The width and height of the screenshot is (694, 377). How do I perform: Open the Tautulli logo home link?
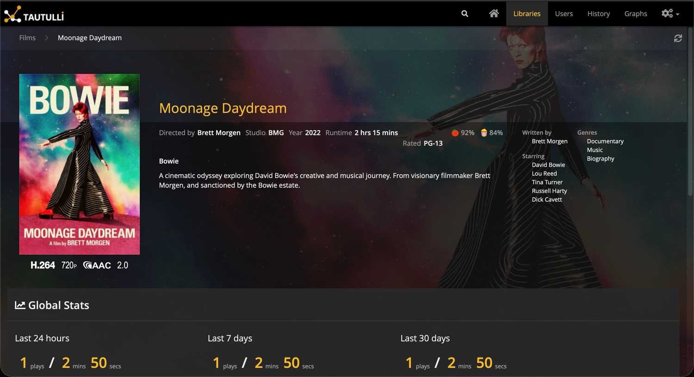click(x=34, y=14)
